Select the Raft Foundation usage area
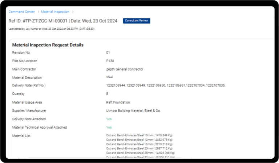This screenshot has height=163, width=279. [118, 102]
